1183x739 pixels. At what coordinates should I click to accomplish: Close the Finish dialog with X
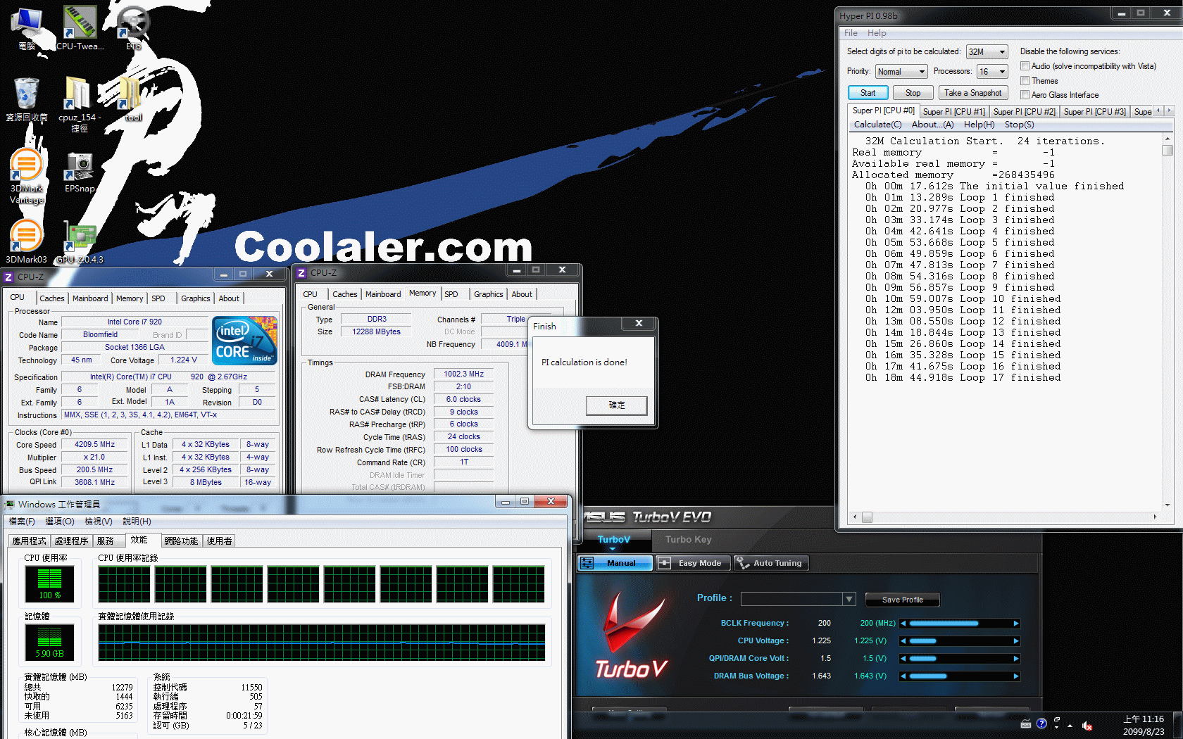click(x=639, y=323)
